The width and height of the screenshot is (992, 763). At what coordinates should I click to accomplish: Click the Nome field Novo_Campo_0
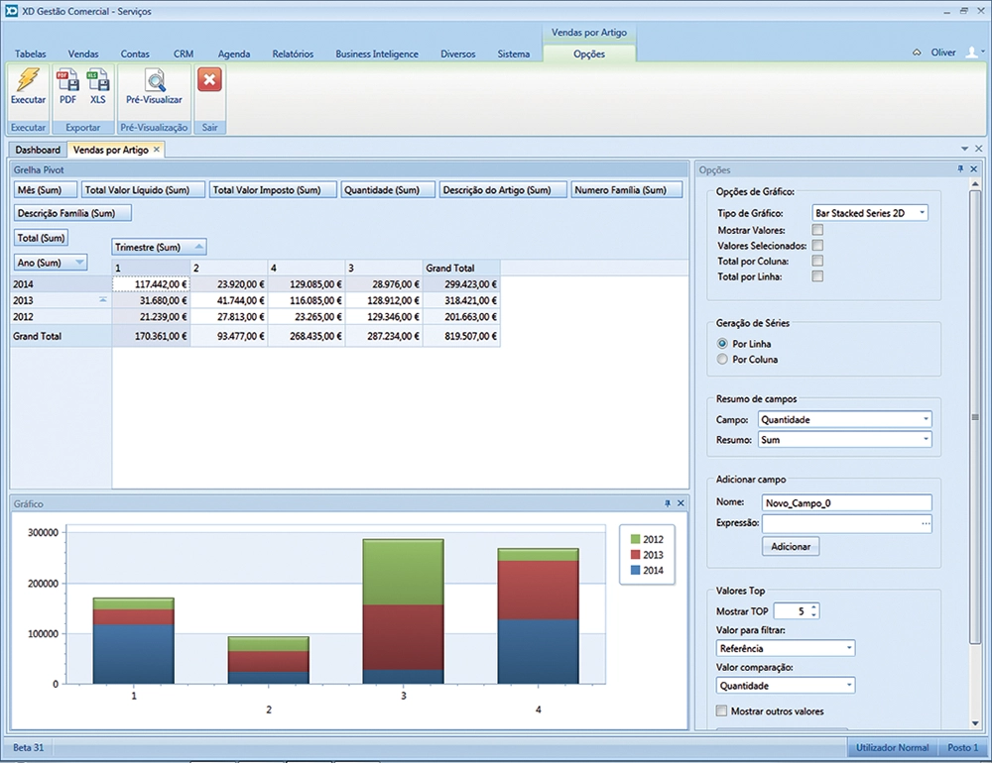[846, 502]
